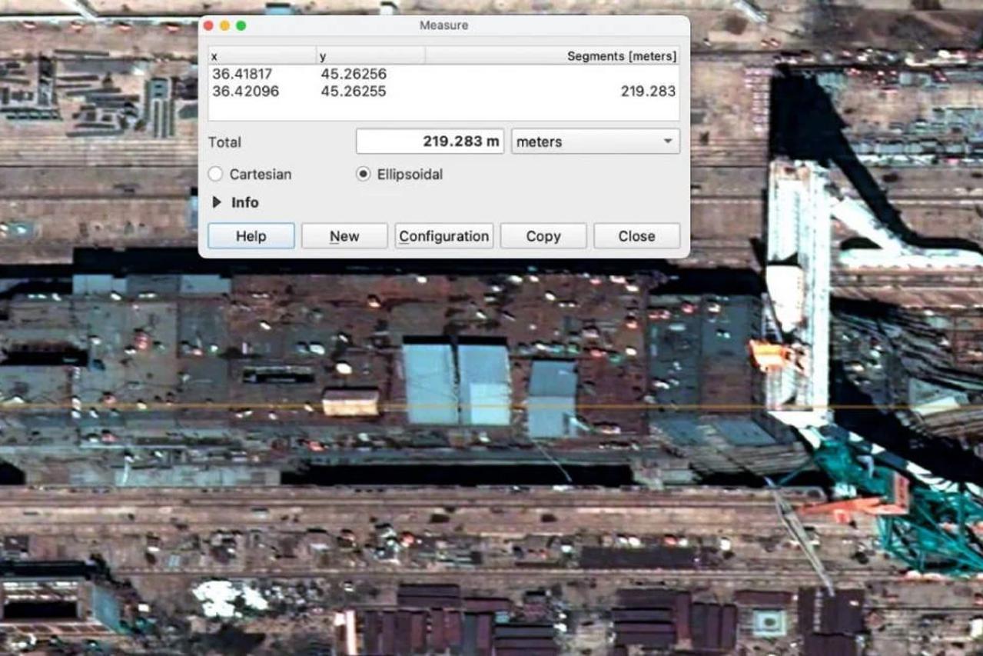
Task: Expand the Info section triangle
Action: 217,202
